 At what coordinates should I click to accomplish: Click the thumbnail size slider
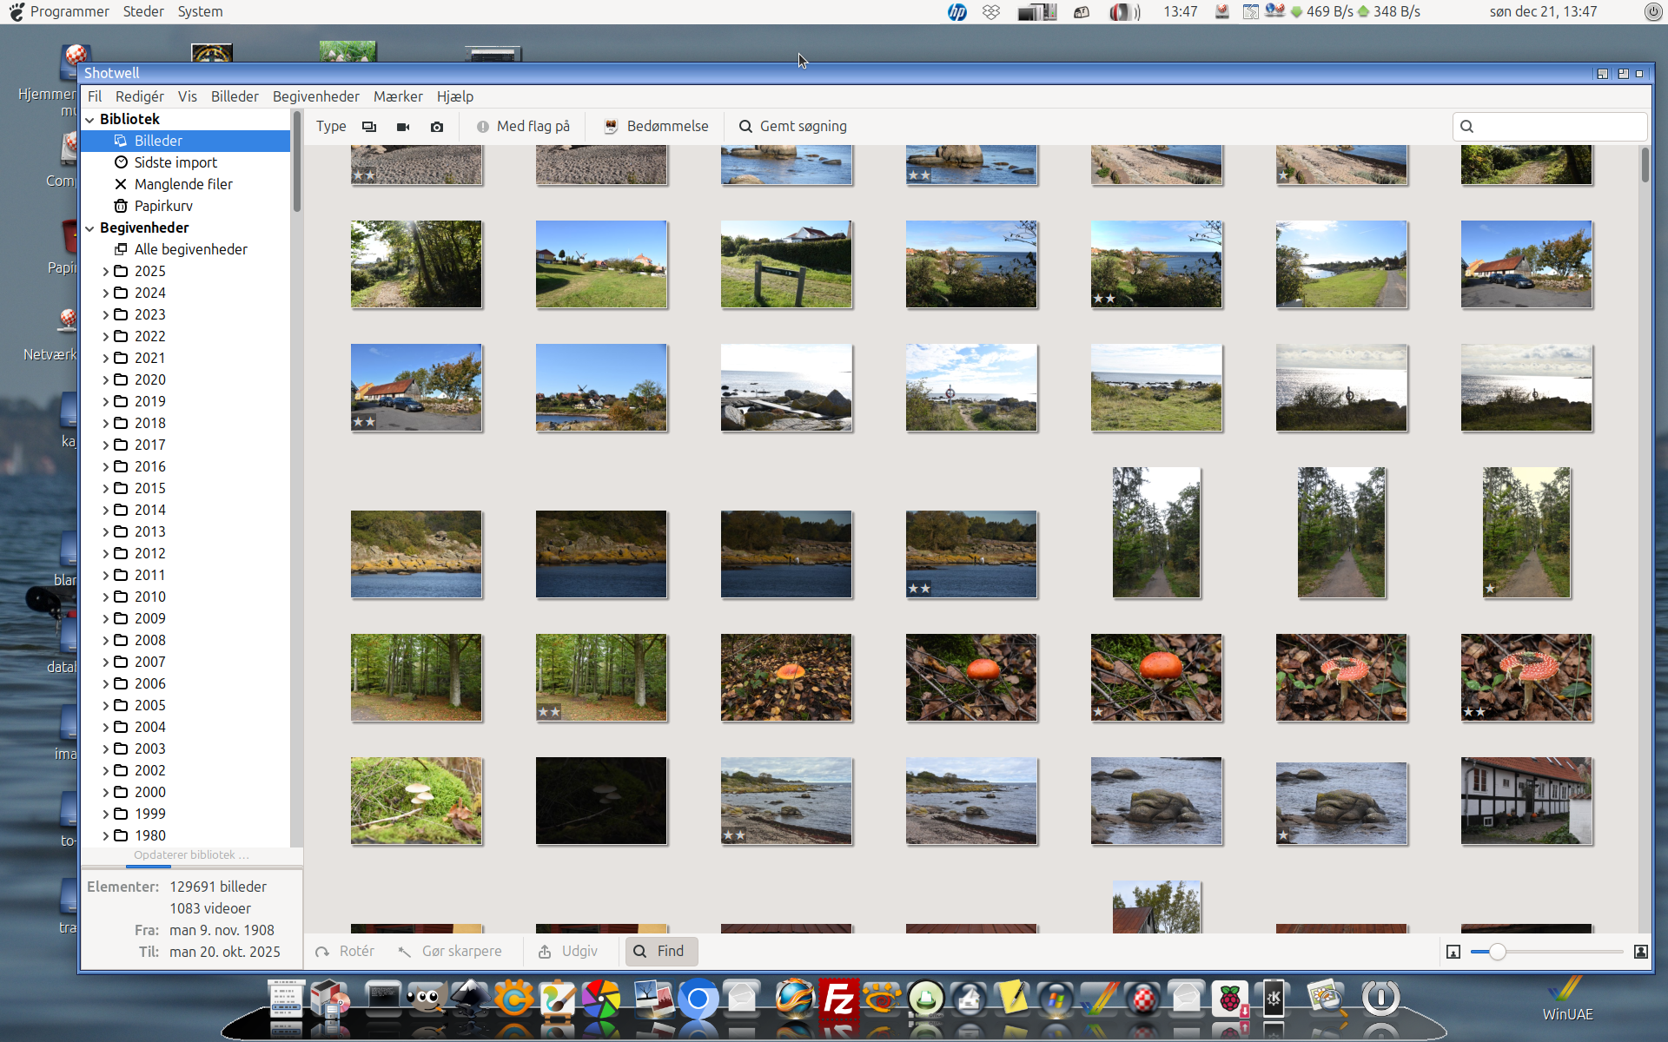coord(1547,952)
